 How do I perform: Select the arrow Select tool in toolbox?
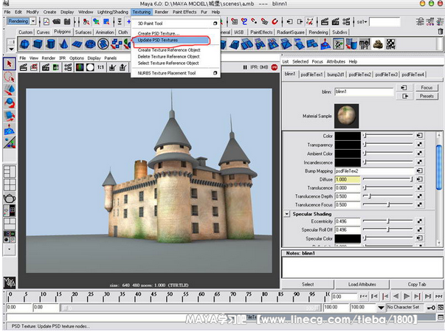pos(10,64)
